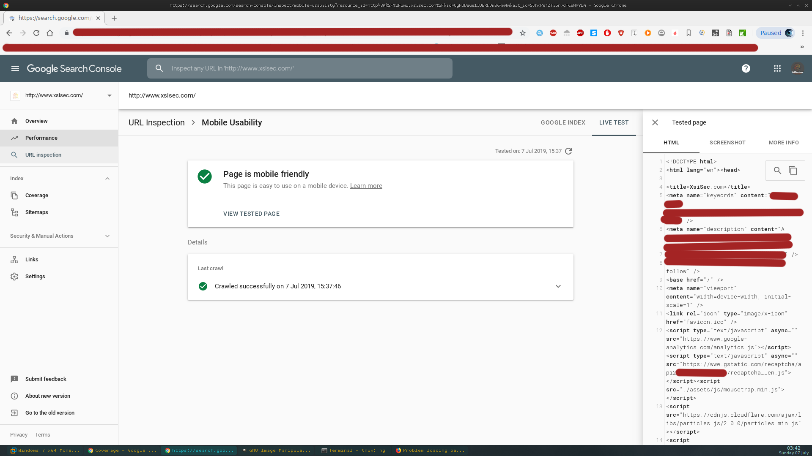This screenshot has width=812, height=456.
Task: Open the Learn more link
Action: pyautogui.click(x=366, y=186)
